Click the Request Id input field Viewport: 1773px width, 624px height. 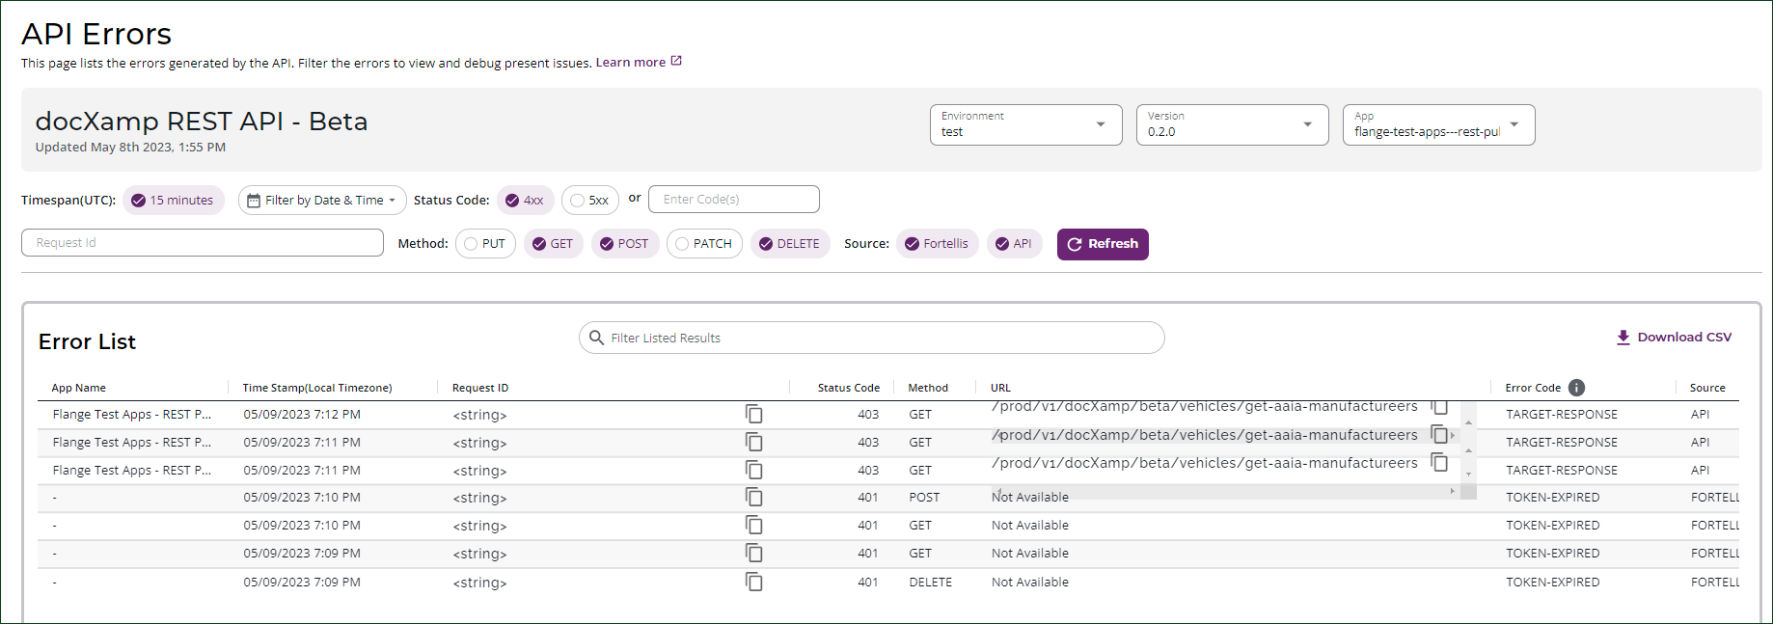pyautogui.click(x=203, y=243)
